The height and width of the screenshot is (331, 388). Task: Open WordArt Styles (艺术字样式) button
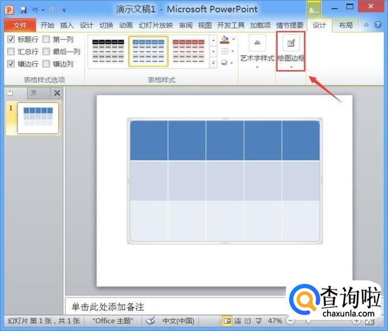pyautogui.click(x=257, y=51)
